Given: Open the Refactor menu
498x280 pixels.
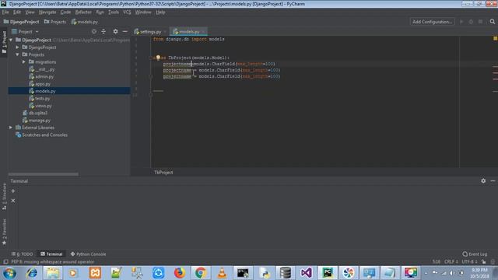Looking at the screenshot, I should (x=83, y=12).
